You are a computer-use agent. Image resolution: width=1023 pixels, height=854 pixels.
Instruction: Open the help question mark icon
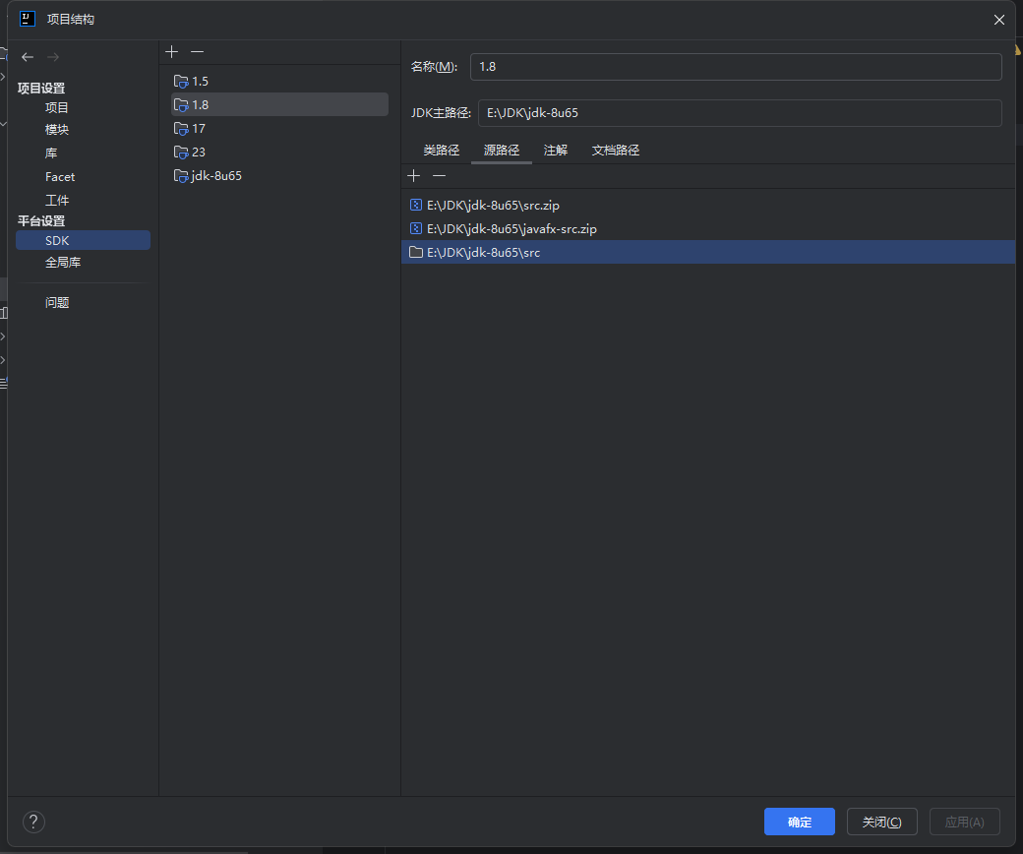(33, 822)
